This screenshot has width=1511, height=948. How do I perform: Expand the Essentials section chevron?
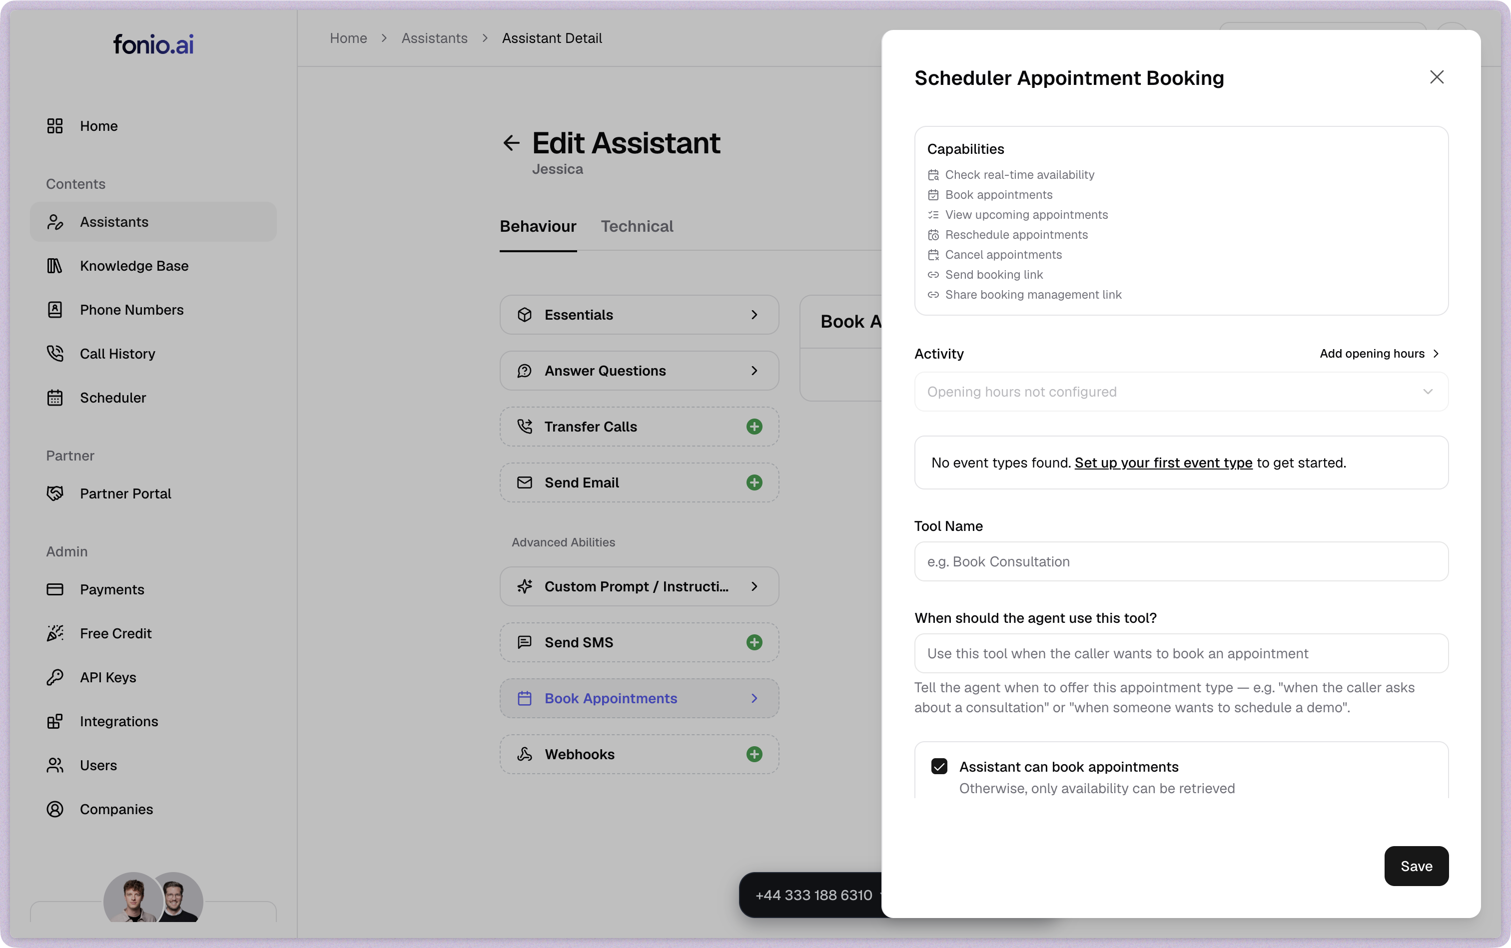(754, 315)
